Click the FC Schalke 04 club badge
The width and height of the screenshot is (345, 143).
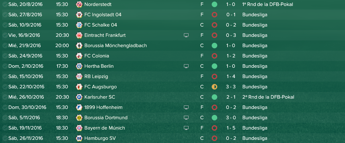79,25
